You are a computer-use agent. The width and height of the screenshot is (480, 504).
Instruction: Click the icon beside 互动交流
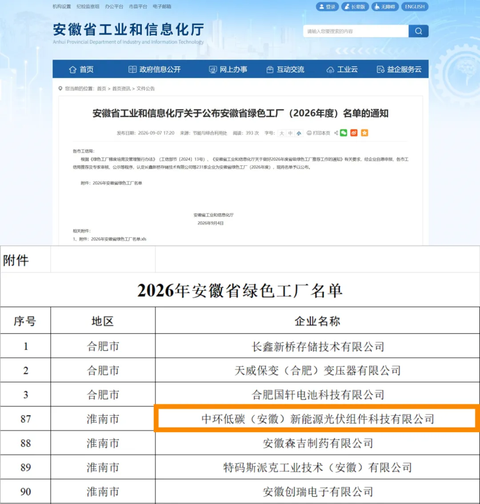pyautogui.click(x=270, y=69)
